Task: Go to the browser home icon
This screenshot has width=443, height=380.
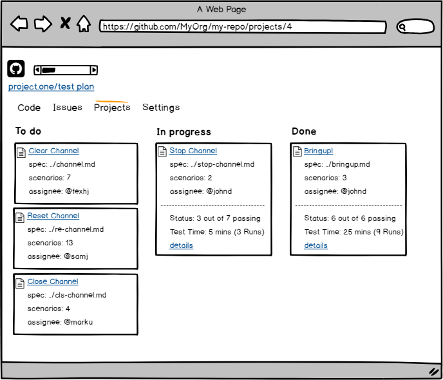Action: click(84, 23)
